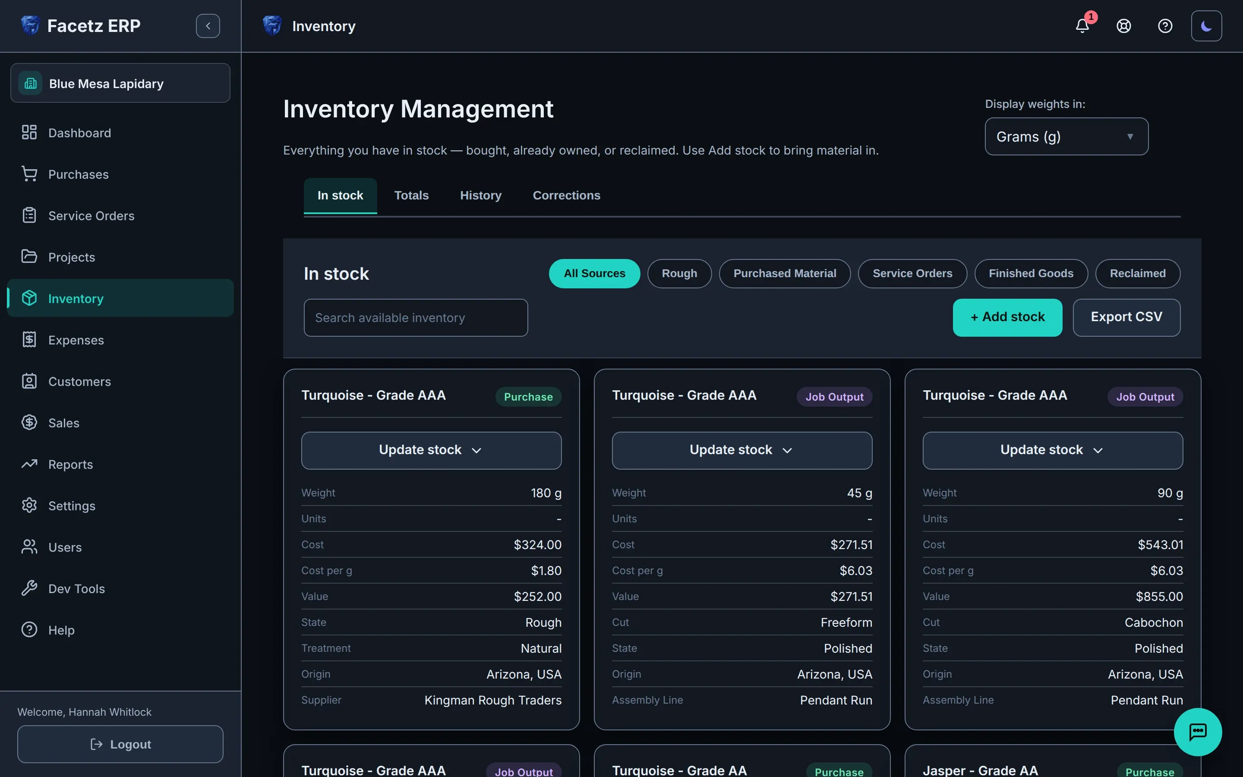1243x777 pixels.
Task: Click the Dev Tools wrench icon
Action: point(29,588)
